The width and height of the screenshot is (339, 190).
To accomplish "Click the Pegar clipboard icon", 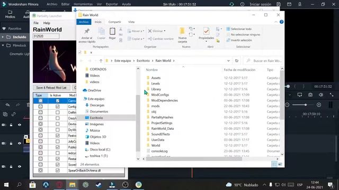I will [112, 32].
